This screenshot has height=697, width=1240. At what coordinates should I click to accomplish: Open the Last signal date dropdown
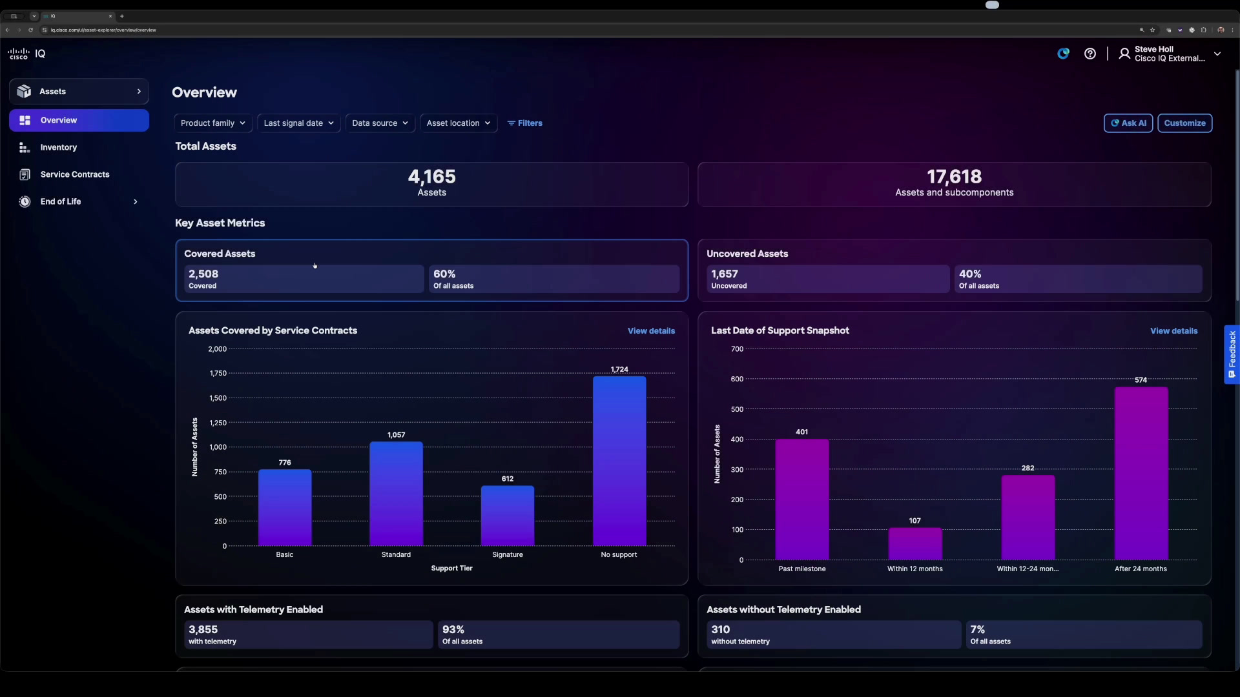point(298,123)
